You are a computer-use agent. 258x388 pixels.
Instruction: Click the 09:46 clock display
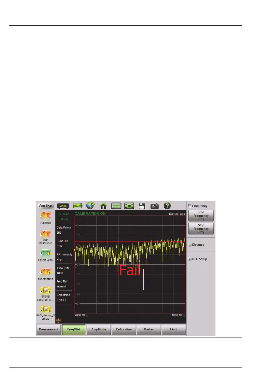pyautogui.click(x=63, y=206)
